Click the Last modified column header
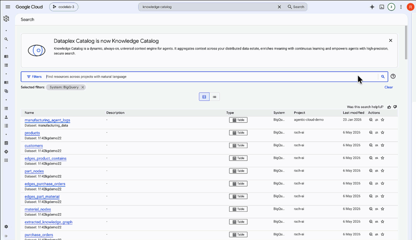 (x=353, y=113)
